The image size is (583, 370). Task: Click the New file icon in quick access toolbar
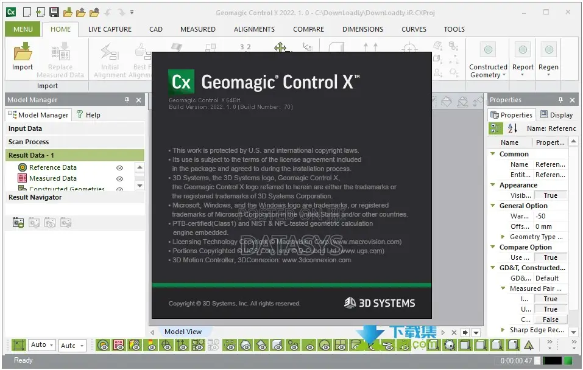click(27, 12)
